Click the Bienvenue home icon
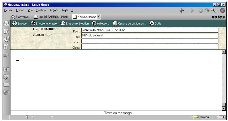The width and height of the screenshot is (228, 121). (13, 17)
